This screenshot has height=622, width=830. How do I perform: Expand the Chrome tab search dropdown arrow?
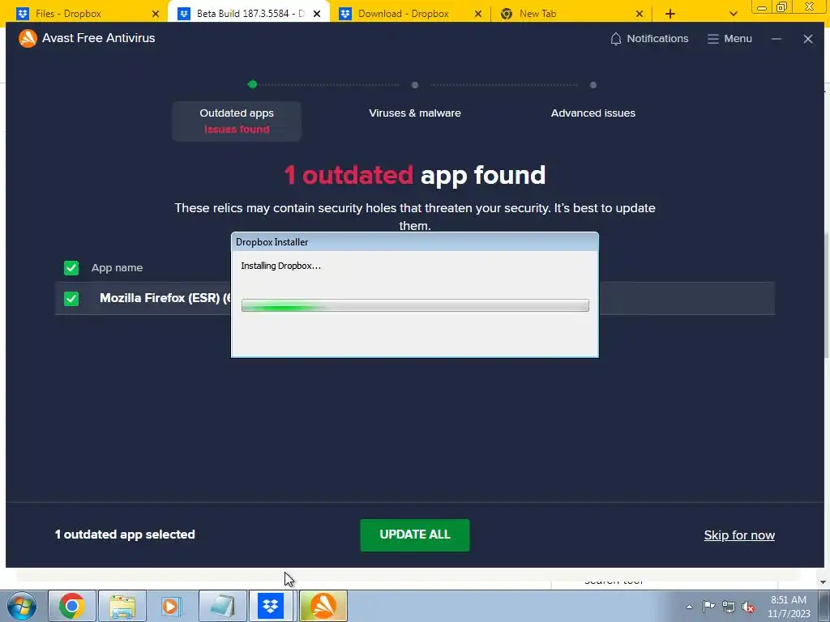(733, 14)
